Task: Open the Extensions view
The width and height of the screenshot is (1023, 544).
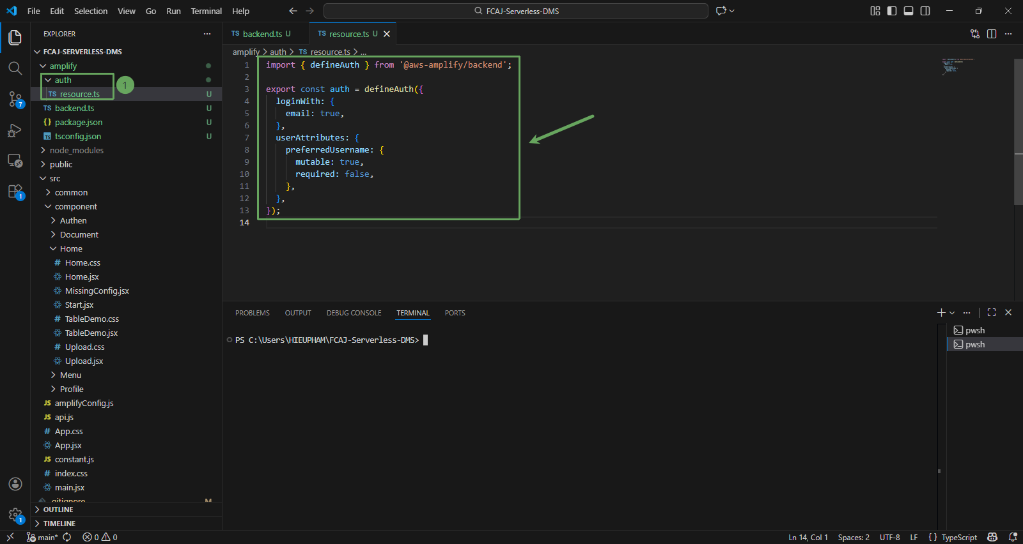Action: 15,192
